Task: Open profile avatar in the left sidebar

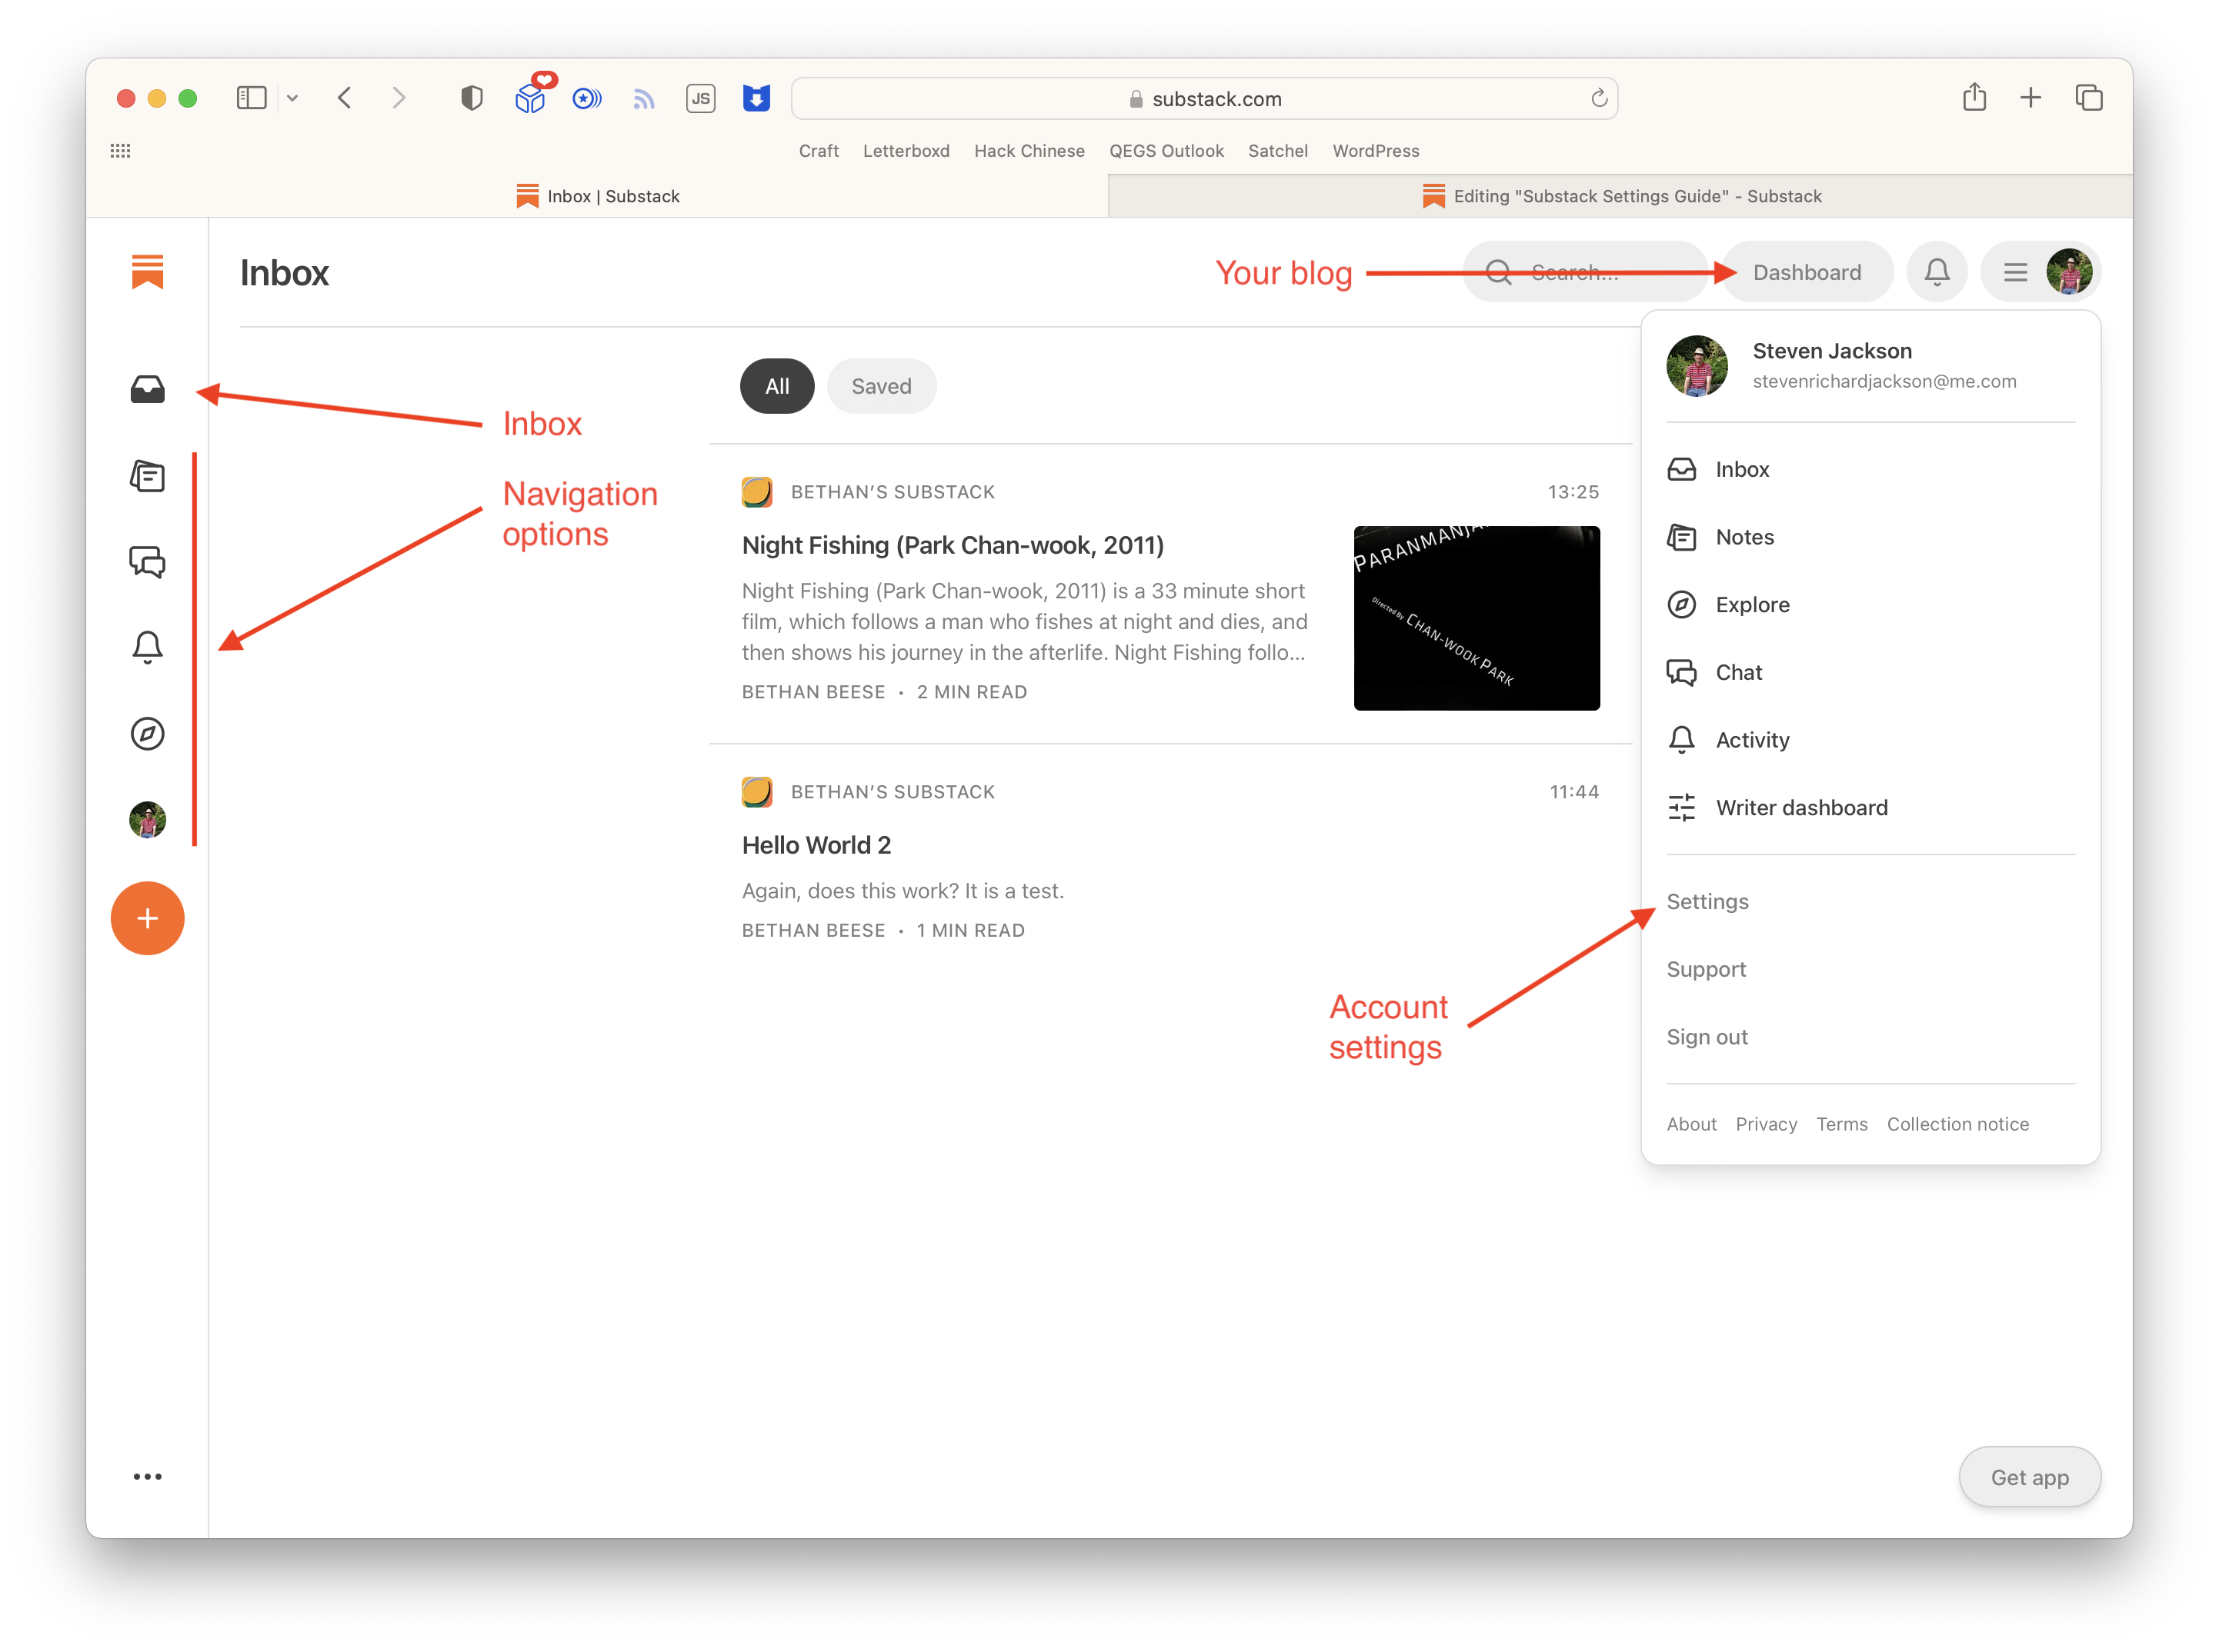Action: coord(147,820)
